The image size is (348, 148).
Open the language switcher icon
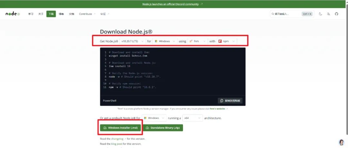coord(328,14)
